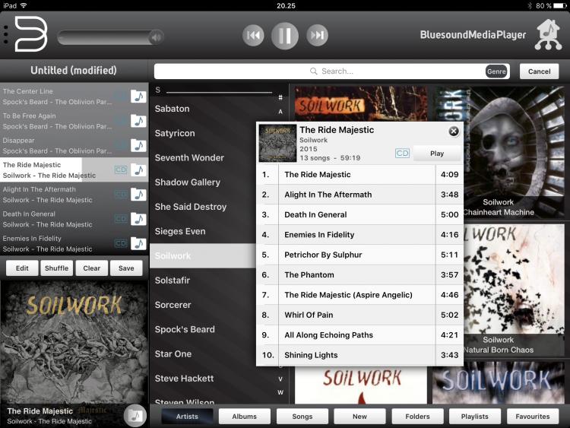This screenshot has height=428, width=570.
Task: Tap music note icon for Alight In The Aftermath queue row
Action: point(138,195)
